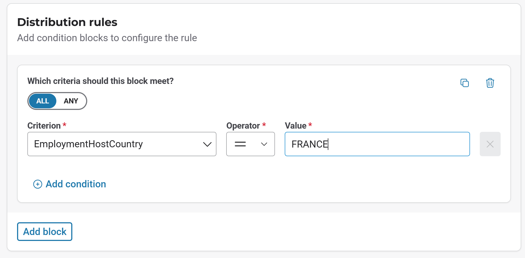The height and width of the screenshot is (258, 525).
Task: Open the EmploymentHostCountry criterion dropdown
Action: 116,144
